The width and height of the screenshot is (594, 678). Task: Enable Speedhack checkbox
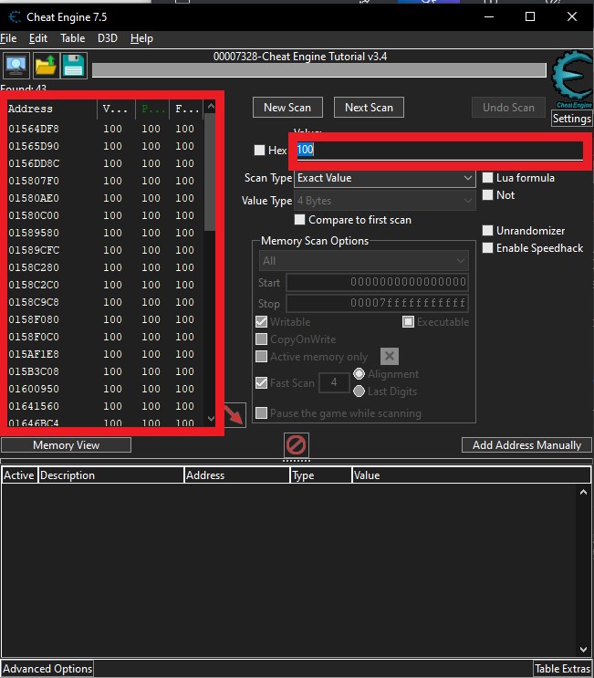pos(488,248)
